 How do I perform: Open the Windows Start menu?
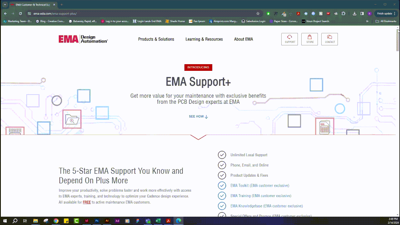[5, 221]
